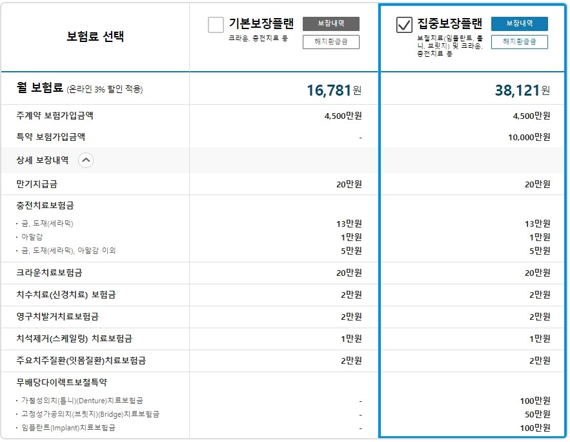Viewport: 570px width, 442px height.
Task: Collapse the 상세 보장내역 chevron
Action: pos(86,160)
